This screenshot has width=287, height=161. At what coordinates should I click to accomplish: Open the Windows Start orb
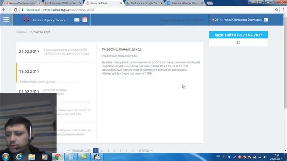point(6,157)
